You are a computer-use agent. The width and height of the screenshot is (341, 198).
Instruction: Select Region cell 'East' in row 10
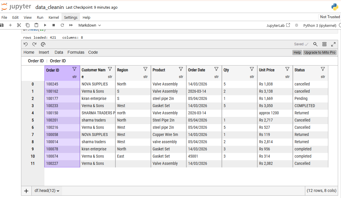coord(133,156)
